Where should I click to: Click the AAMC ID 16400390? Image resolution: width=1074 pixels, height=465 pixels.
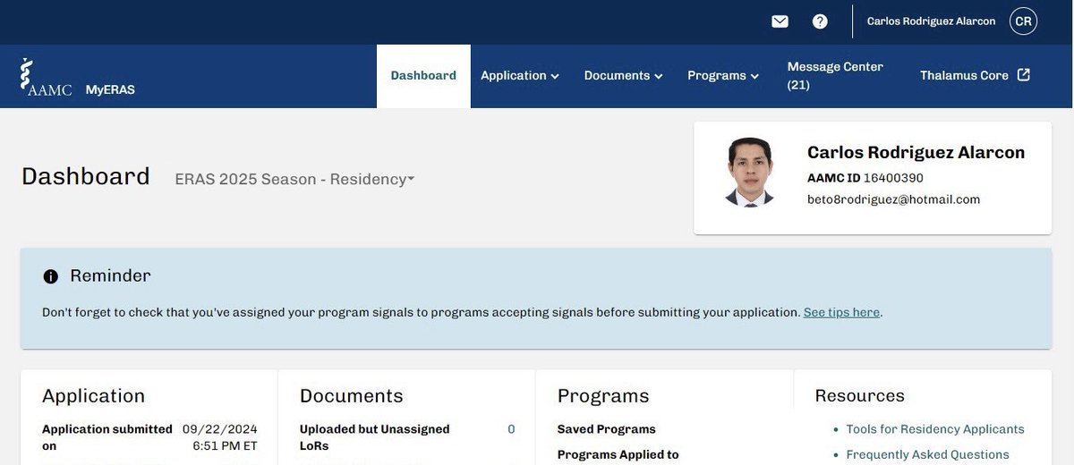pos(865,178)
